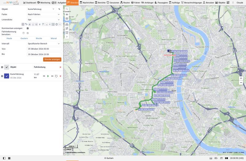This screenshot has width=246, height=161.
Task: Open the three-dot more menu in top bar
Action: tap(233, 3)
